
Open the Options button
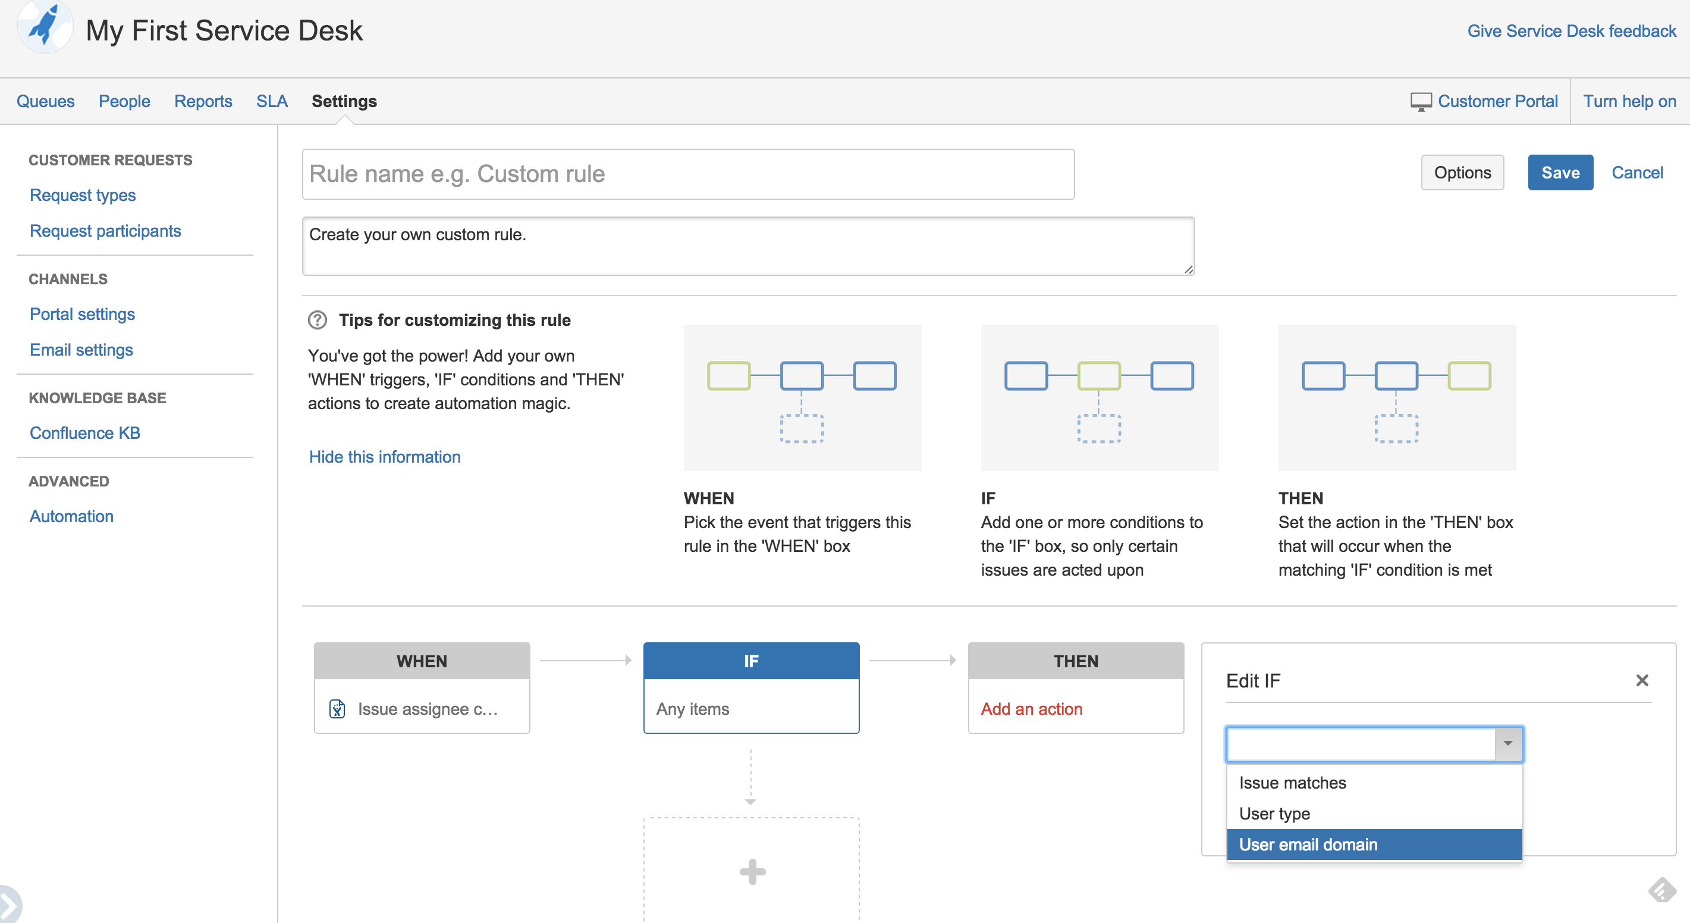click(1462, 172)
